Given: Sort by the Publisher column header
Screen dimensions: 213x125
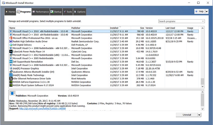Looking at the screenshot, I should click(90, 28).
